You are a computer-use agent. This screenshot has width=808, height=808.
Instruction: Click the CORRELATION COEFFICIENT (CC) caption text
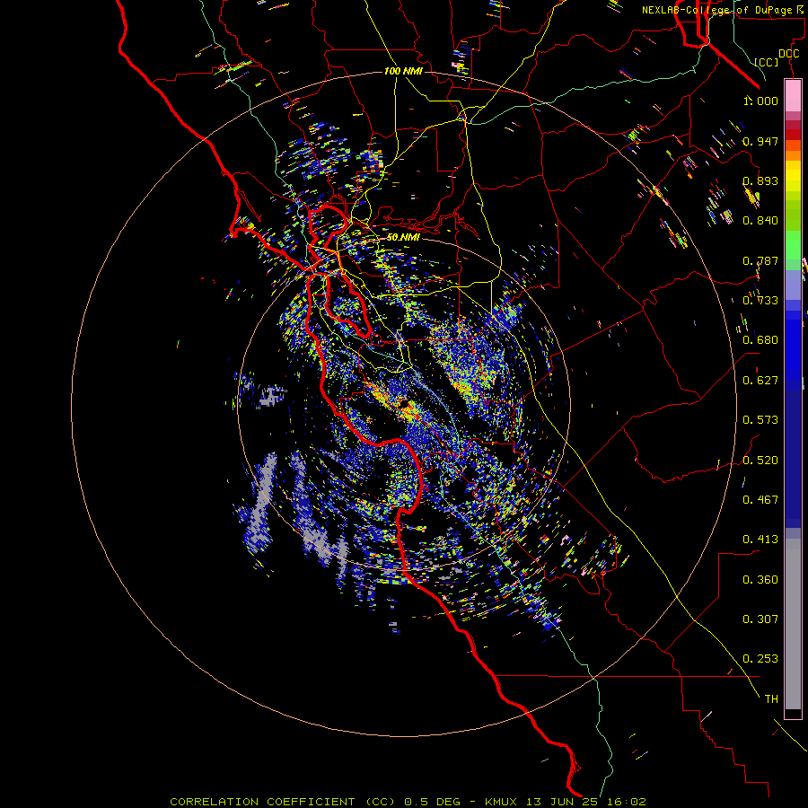pos(283,802)
